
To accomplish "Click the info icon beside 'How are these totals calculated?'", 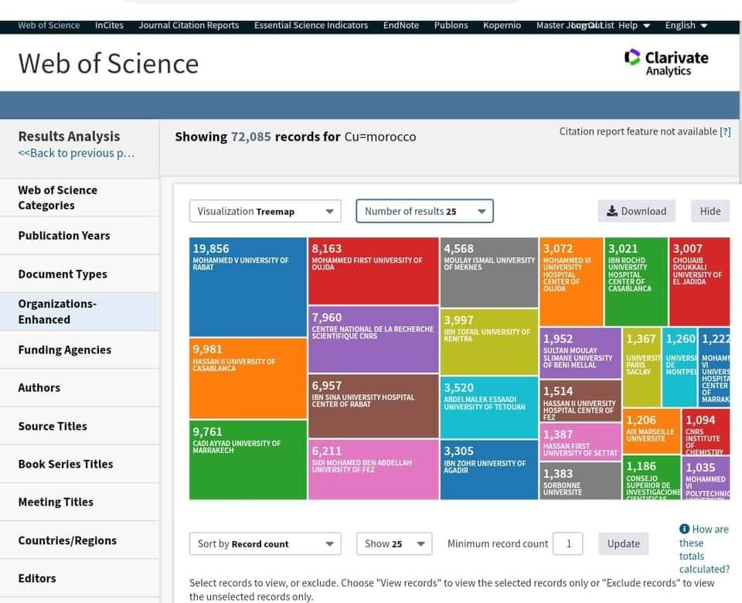I will 684,529.
